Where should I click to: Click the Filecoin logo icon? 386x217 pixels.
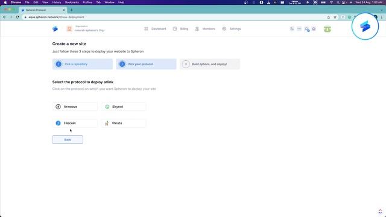(58, 123)
